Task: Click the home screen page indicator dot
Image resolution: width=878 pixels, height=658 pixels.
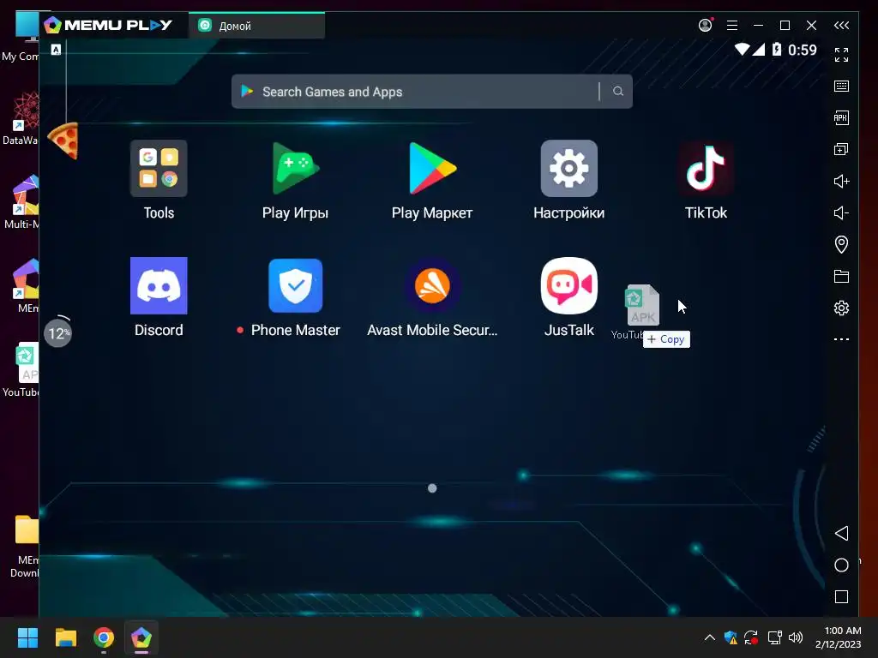Action: coord(432,488)
